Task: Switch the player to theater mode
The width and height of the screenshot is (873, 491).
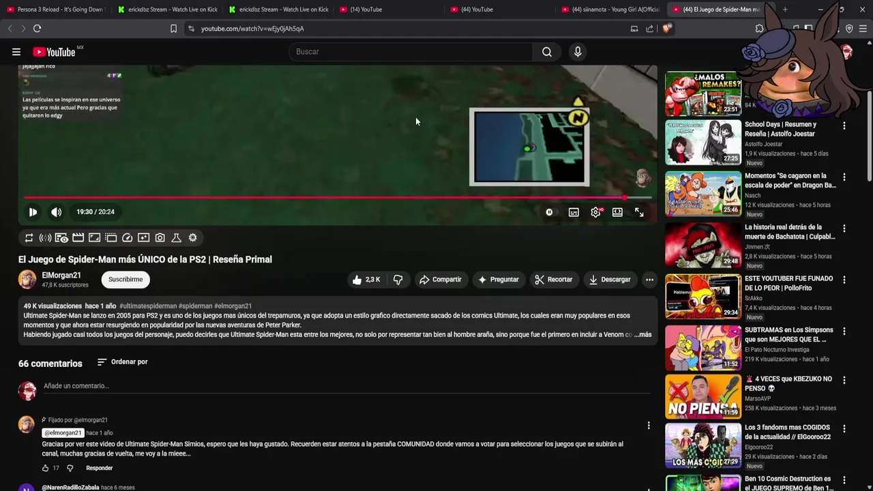Action: (x=617, y=212)
